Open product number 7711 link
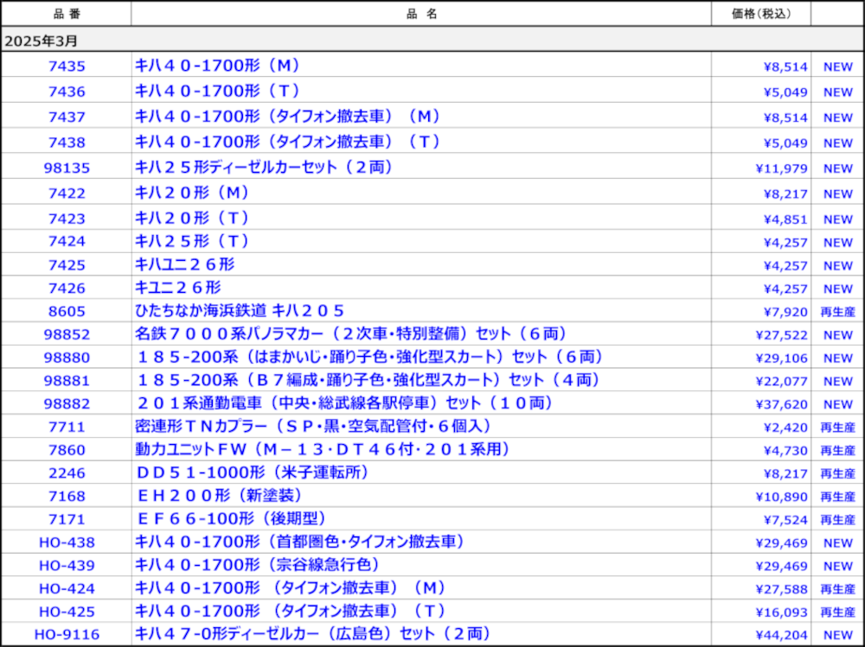 [67, 427]
